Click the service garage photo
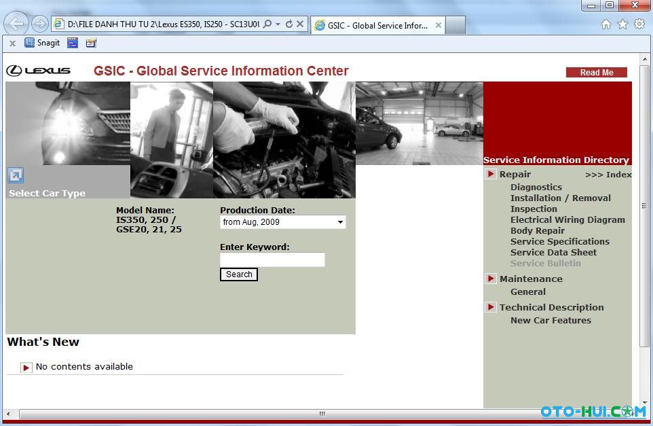 click(x=419, y=124)
